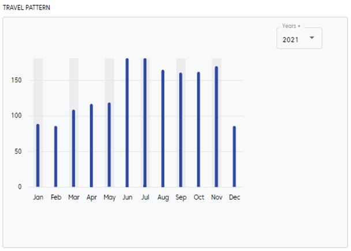This screenshot has height=251, width=351.
Task: Select the June bar
Action: [127, 123]
